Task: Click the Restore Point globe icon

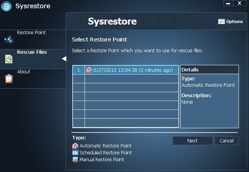Action: (8, 40)
